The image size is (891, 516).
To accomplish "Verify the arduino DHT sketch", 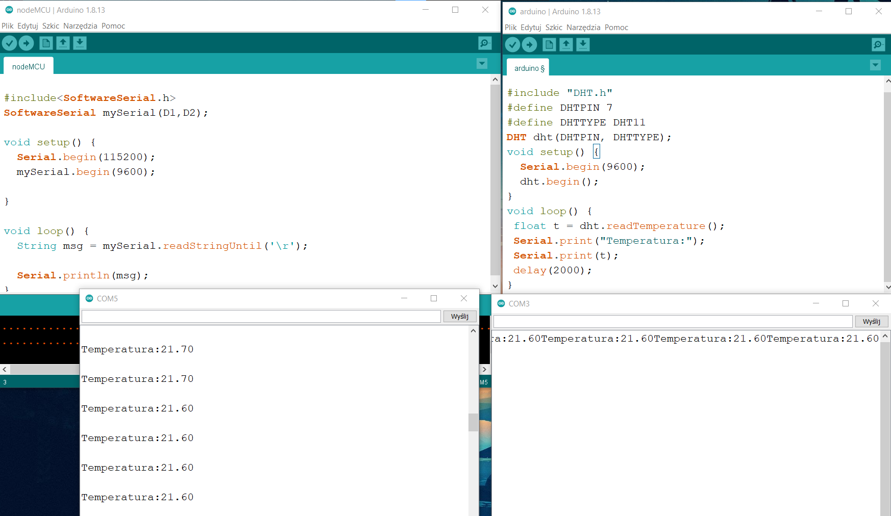I will [x=512, y=44].
